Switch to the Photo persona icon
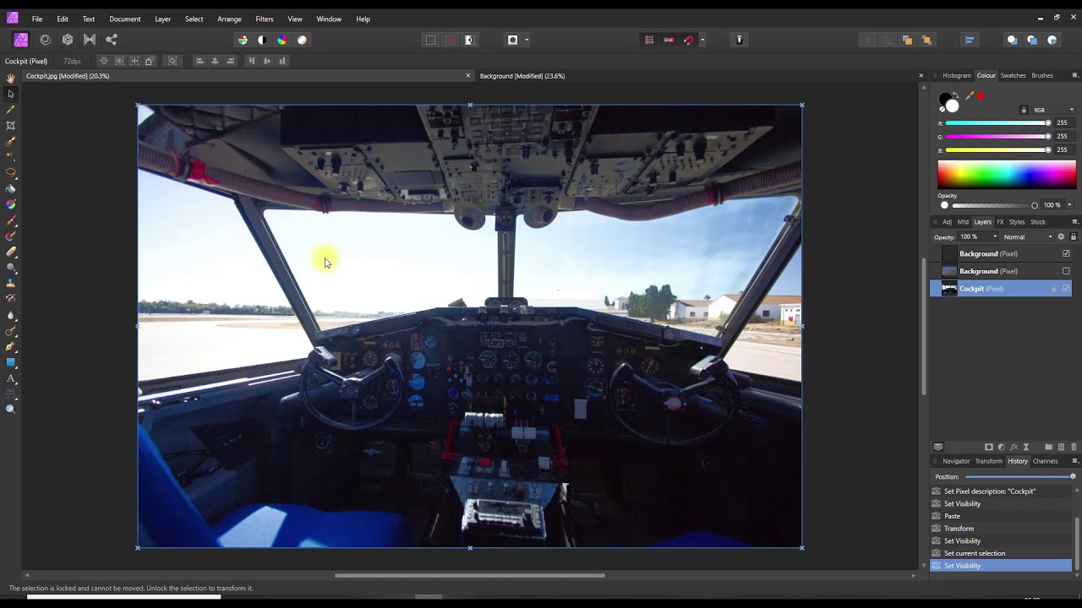 pyautogui.click(x=21, y=40)
